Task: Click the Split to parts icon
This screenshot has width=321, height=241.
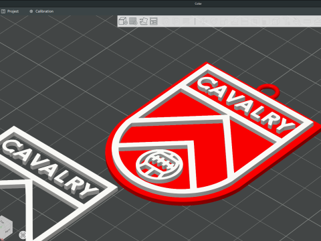Action: click(x=176, y=21)
